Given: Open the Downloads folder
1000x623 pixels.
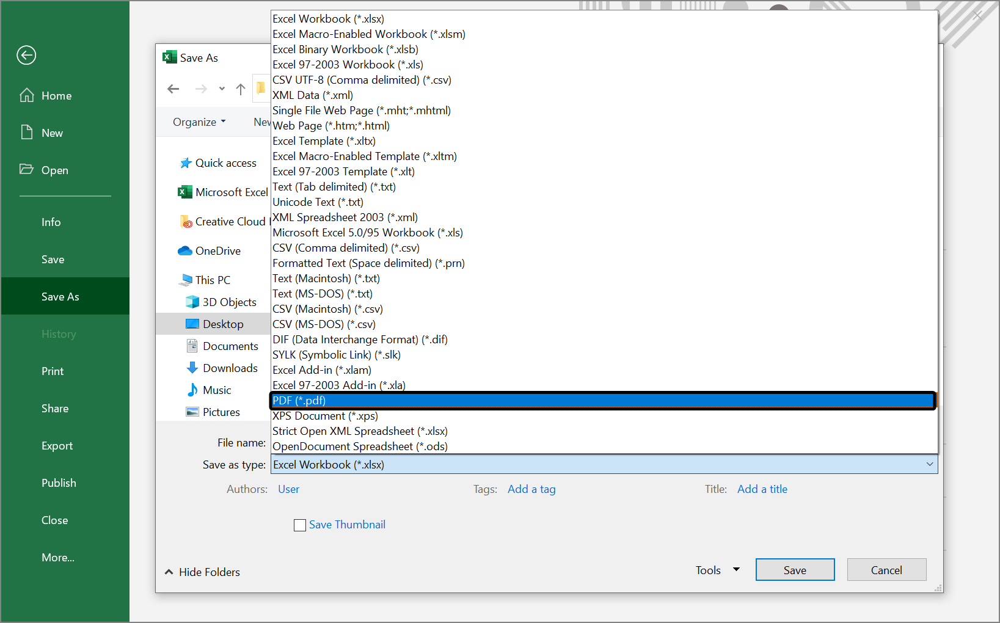Looking at the screenshot, I should (x=230, y=368).
